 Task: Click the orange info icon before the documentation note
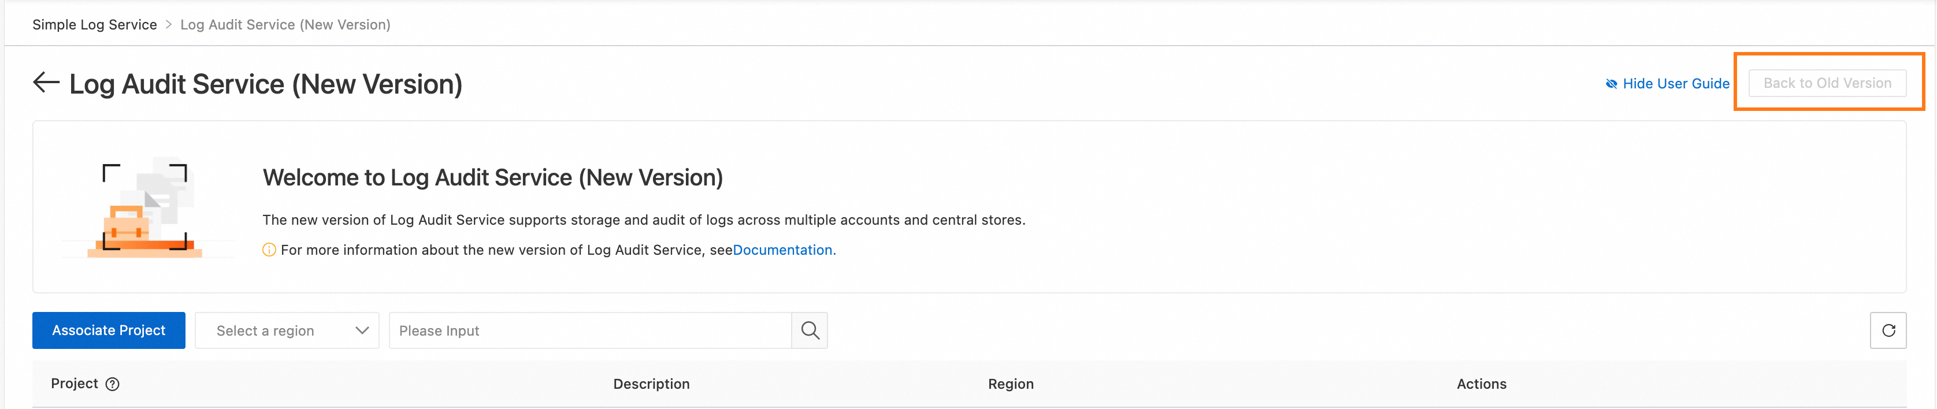click(x=269, y=250)
